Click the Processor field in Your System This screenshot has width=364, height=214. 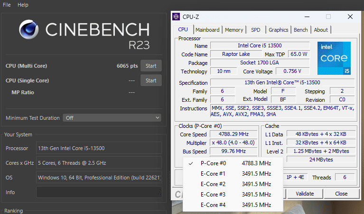[99, 148]
